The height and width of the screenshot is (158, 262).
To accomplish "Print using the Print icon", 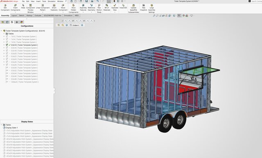I will click(x=92, y=1).
